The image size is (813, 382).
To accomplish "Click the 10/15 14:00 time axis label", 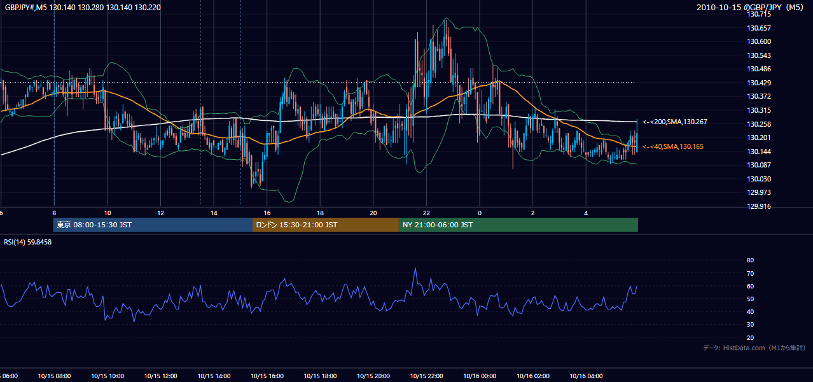I will [x=214, y=376].
